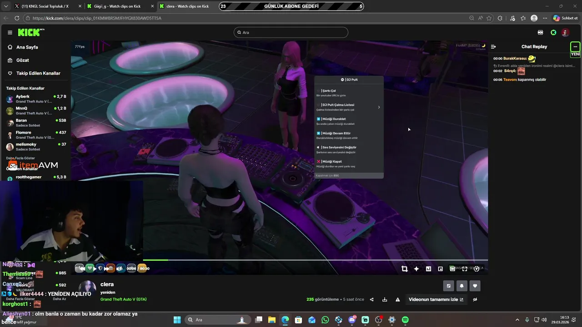Zoom out using address bar magnifier
The width and height of the screenshot is (582, 327).
(x=472, y=18)
